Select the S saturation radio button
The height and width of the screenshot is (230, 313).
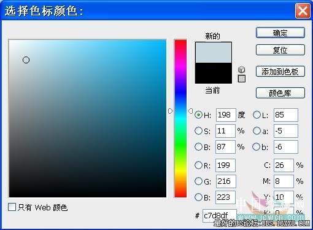pos(198,131)
